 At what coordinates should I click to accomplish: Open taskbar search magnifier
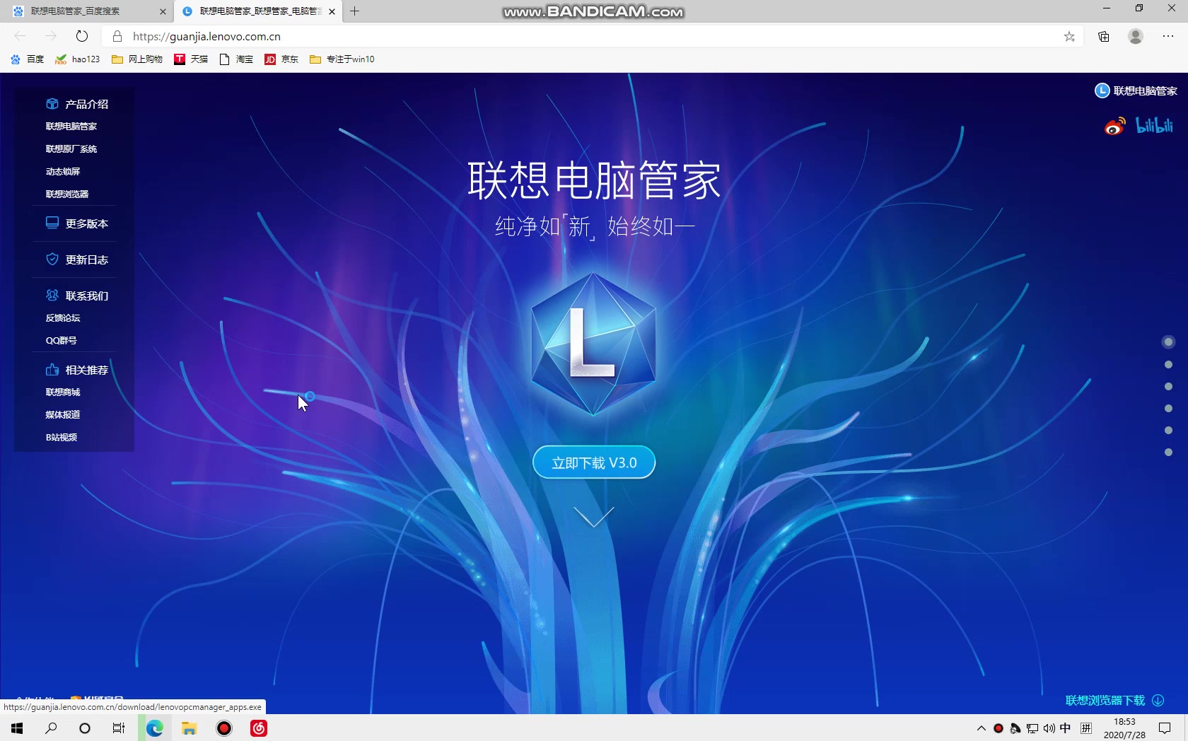pos(51,728)
